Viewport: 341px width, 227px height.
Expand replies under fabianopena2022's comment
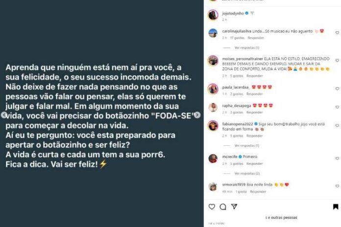click(x=246, y=145)
